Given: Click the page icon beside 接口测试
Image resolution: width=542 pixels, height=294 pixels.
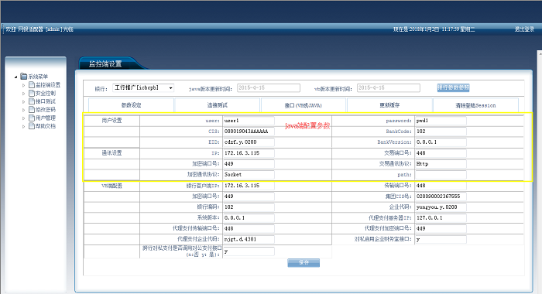Looking at the screenshot, I should [x=32, y=101].
